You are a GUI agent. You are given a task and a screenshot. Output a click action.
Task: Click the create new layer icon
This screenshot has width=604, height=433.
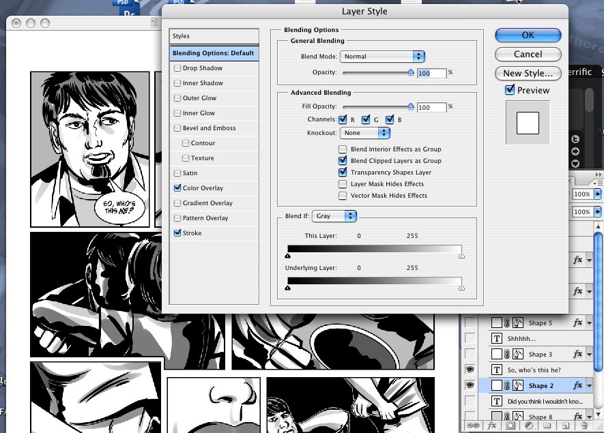pyautogui.click(x=564, y=426)
